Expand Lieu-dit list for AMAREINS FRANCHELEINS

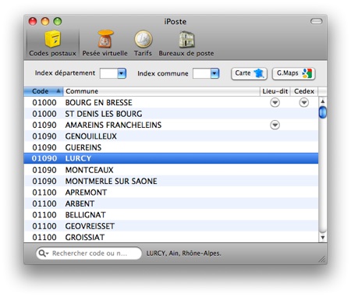pos(275,125)
